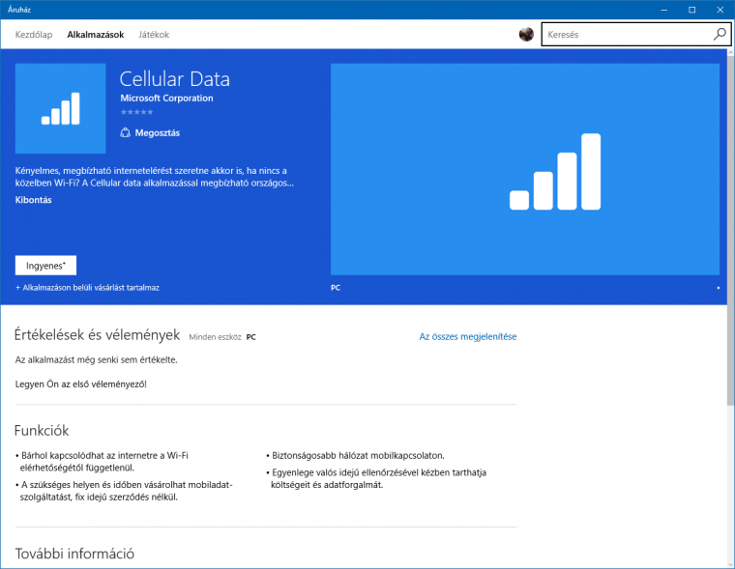Go to the Kezdőlap tab
Viewport: 735px width, 569px height.
34,35
